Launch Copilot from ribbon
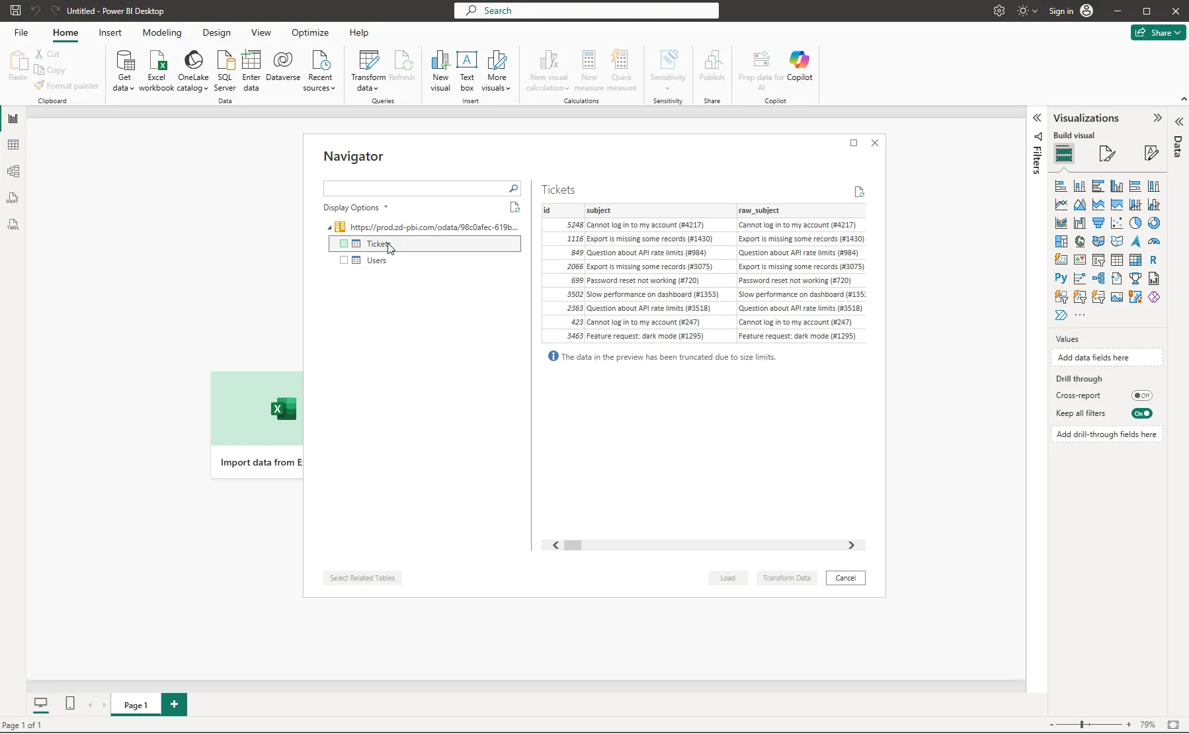This screenshot has height=734, width=1189. pos(799,66)
